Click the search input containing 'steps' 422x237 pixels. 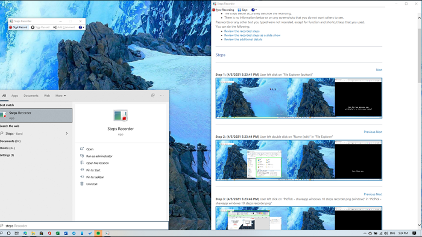coord(84,226)
